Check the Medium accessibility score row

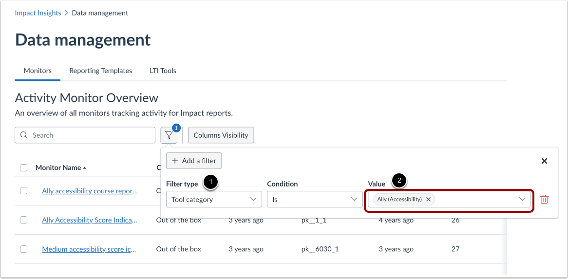click(23, 249)
